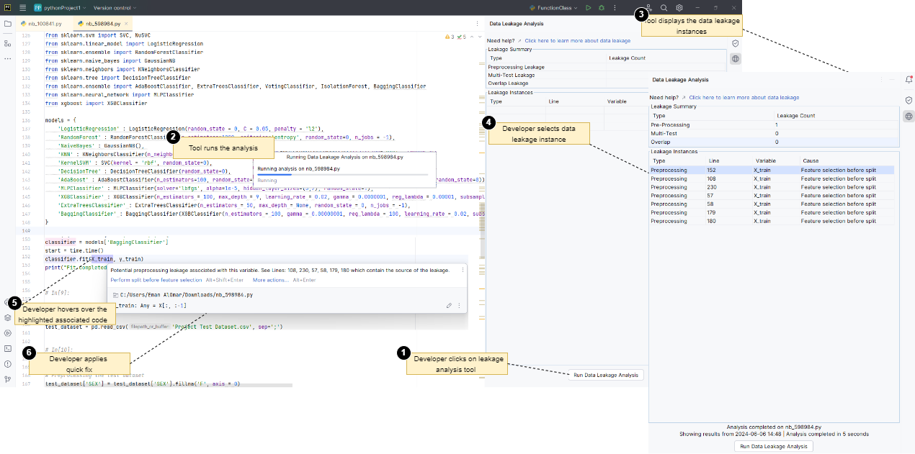Screen dimensions: 915x454
Task: Click the shield icon in back panel sidebar
Action: coord(735,43)
